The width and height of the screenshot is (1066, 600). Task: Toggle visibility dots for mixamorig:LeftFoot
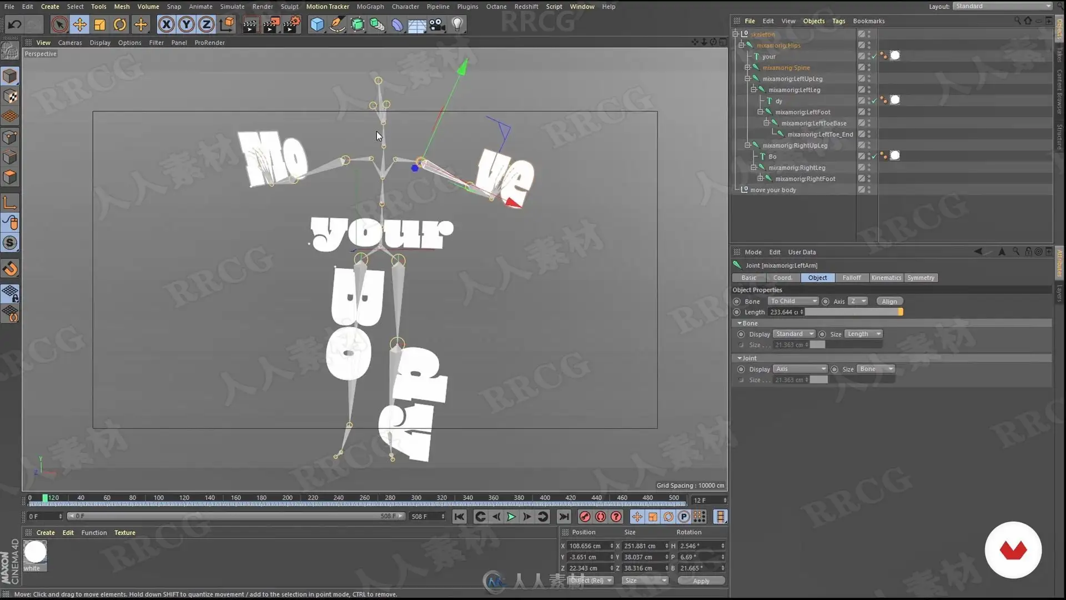point(869,112)
